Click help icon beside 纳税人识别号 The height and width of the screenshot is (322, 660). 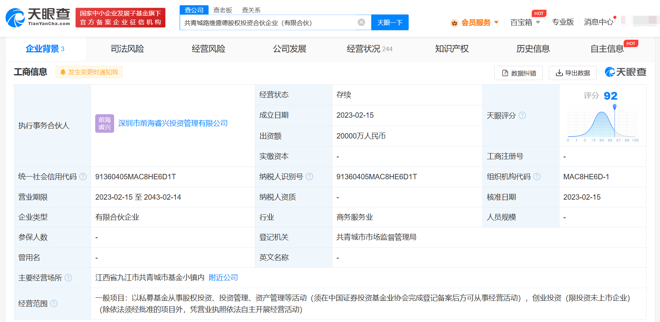(x=309, y=177)
